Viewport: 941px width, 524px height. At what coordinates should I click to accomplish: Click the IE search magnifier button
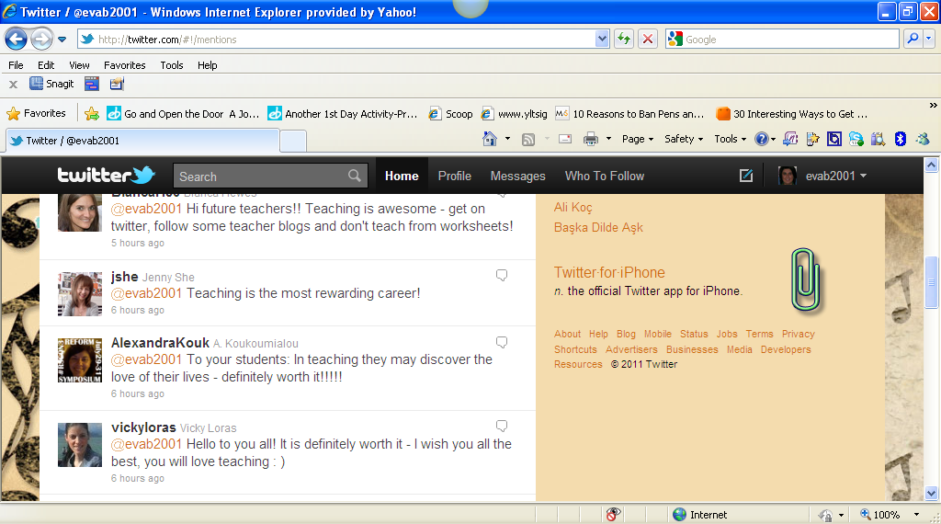(x=913, y=39)
